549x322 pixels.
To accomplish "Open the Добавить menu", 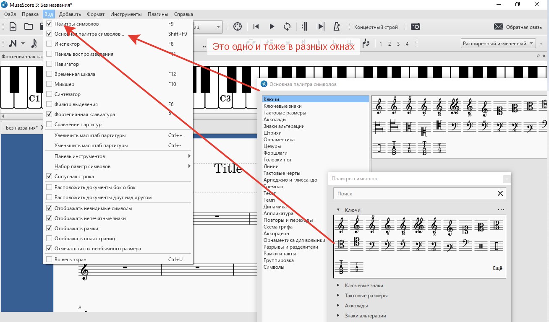I will [x=70, y=14].
